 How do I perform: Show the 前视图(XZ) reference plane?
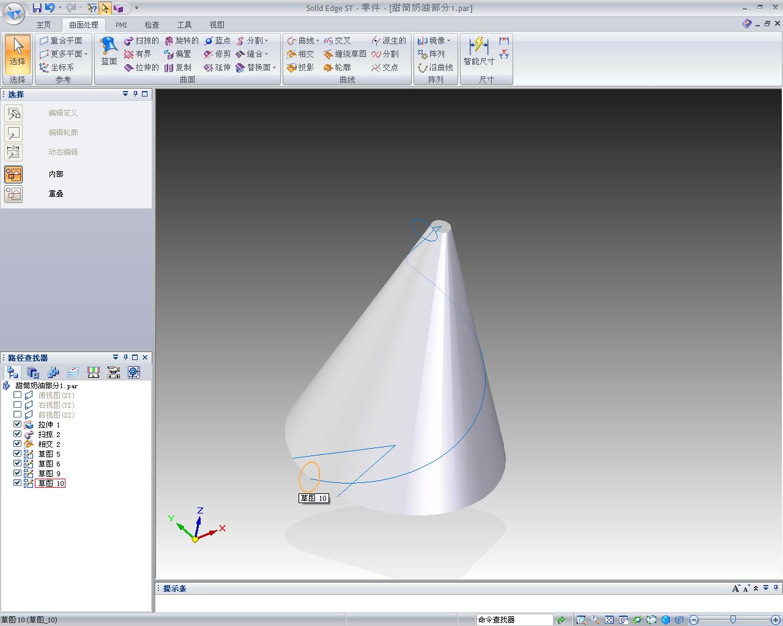(17, 414)
